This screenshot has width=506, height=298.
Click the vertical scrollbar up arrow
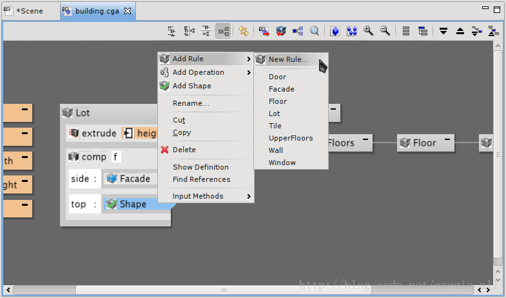click(x=498, y=46)
